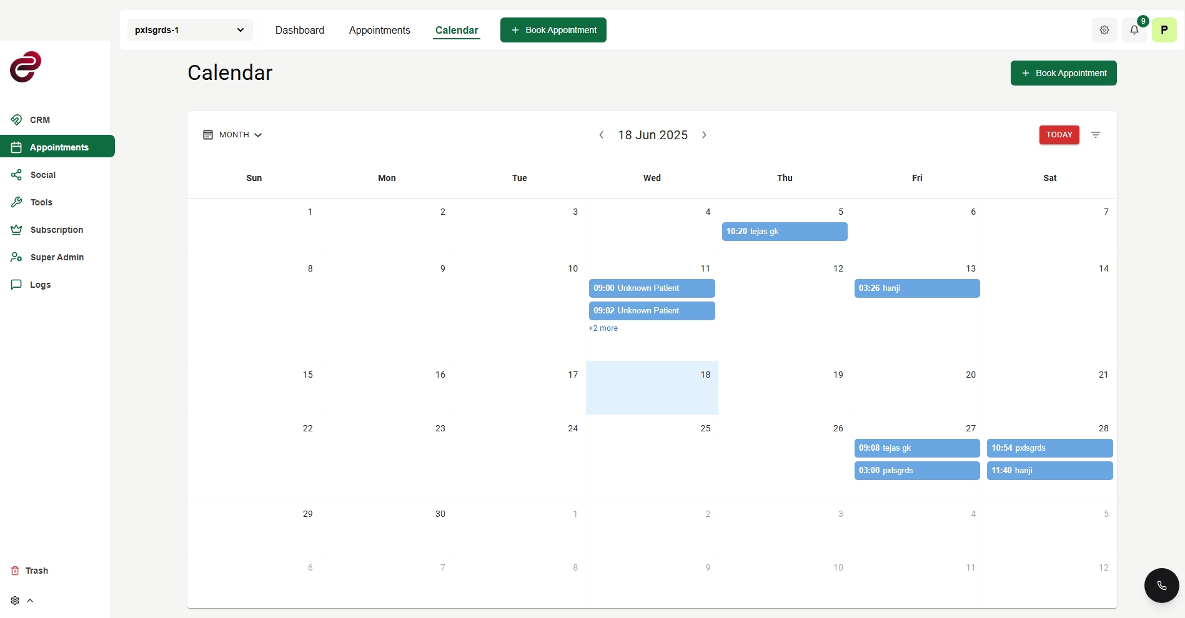The image size is (1185, 618).
Task: Switch to the Appointments top tab
Action: click(x=380, y=30)
